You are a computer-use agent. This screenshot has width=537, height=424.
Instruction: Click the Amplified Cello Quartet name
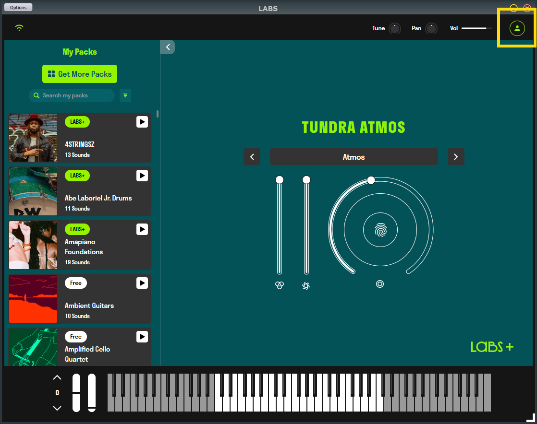pyautogui.click(x=88, y=354)
